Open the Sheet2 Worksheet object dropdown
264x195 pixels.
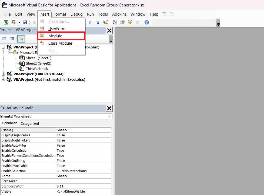[x=110, y=116]
